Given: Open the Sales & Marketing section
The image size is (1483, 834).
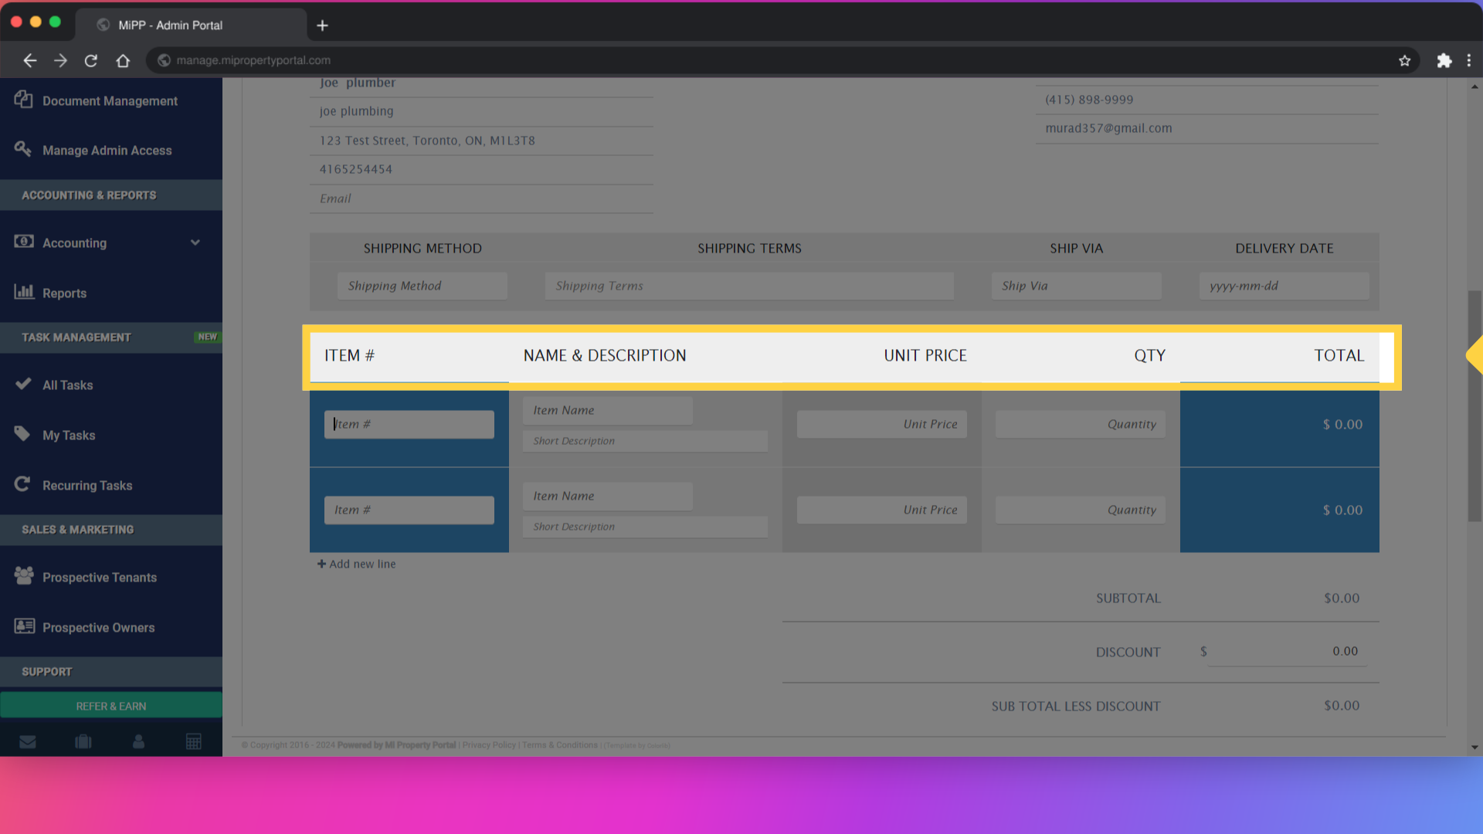Looking at the screenshot, I should click(x=77, y=529).
